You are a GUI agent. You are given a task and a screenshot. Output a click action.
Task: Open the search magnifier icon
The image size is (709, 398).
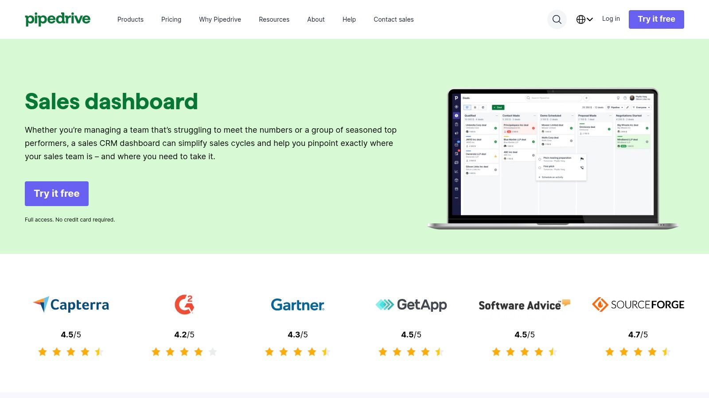point(557,19)
